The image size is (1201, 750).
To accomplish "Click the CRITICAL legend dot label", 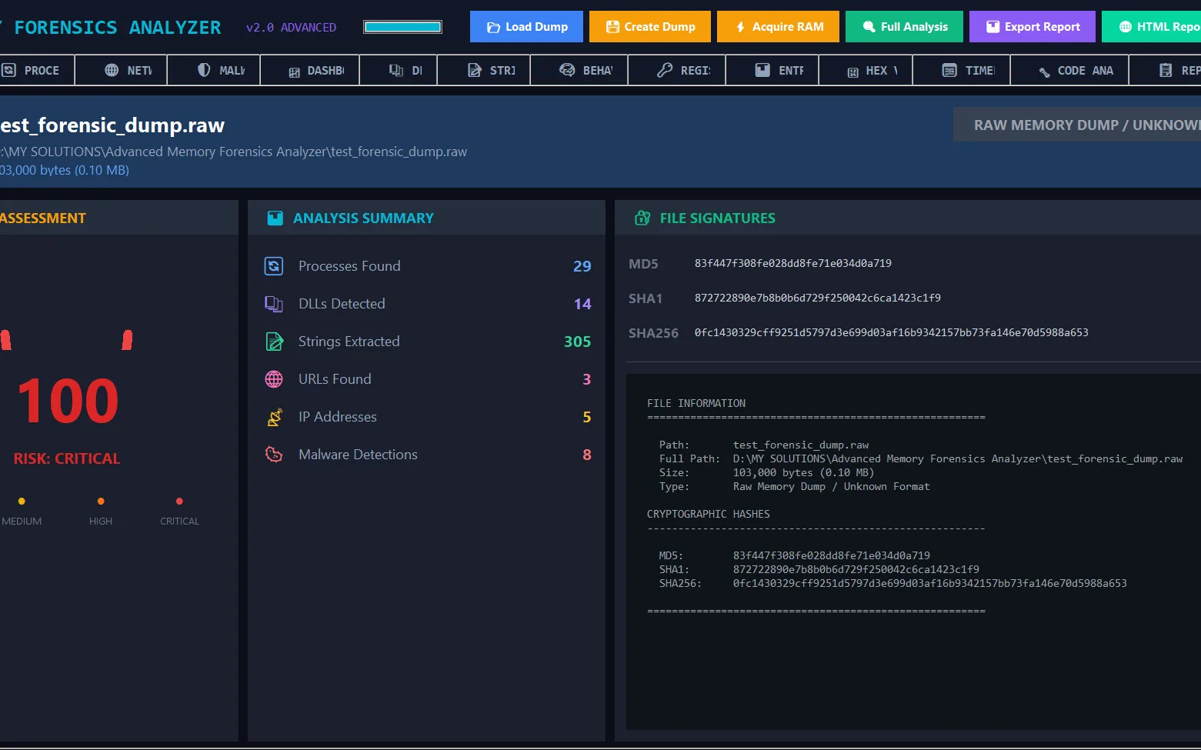I will tap(179, 521).
